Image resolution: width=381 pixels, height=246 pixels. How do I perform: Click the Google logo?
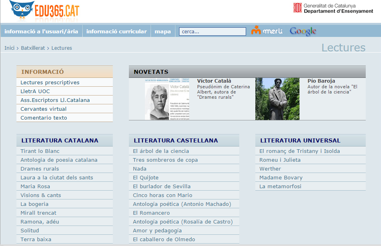[x=303, y=31]
